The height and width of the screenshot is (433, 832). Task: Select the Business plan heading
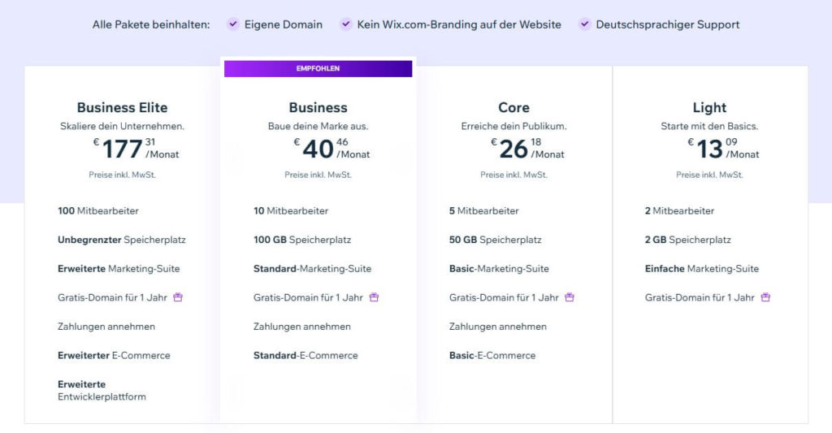point(318,107)
